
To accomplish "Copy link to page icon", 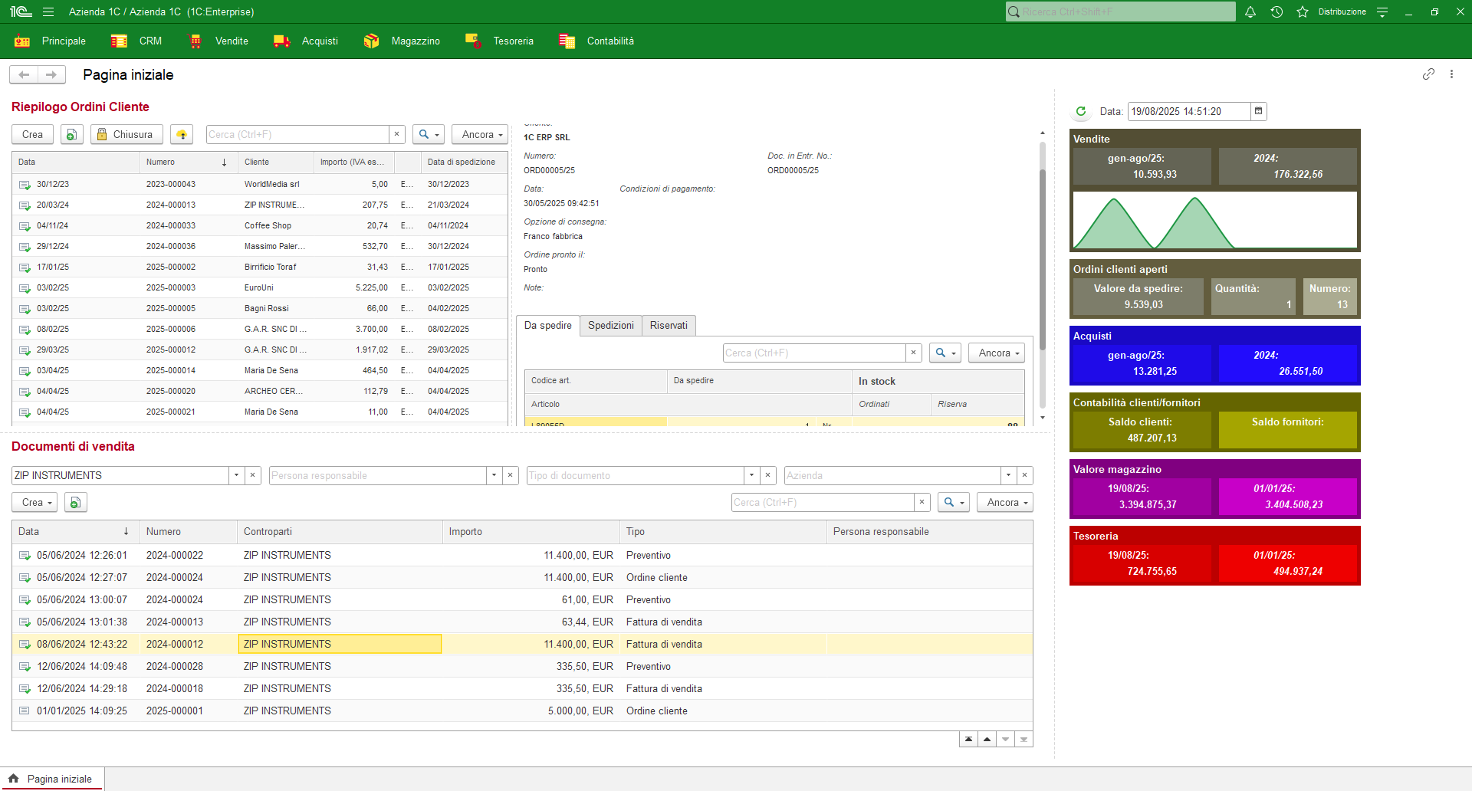I will point(1428,74).
